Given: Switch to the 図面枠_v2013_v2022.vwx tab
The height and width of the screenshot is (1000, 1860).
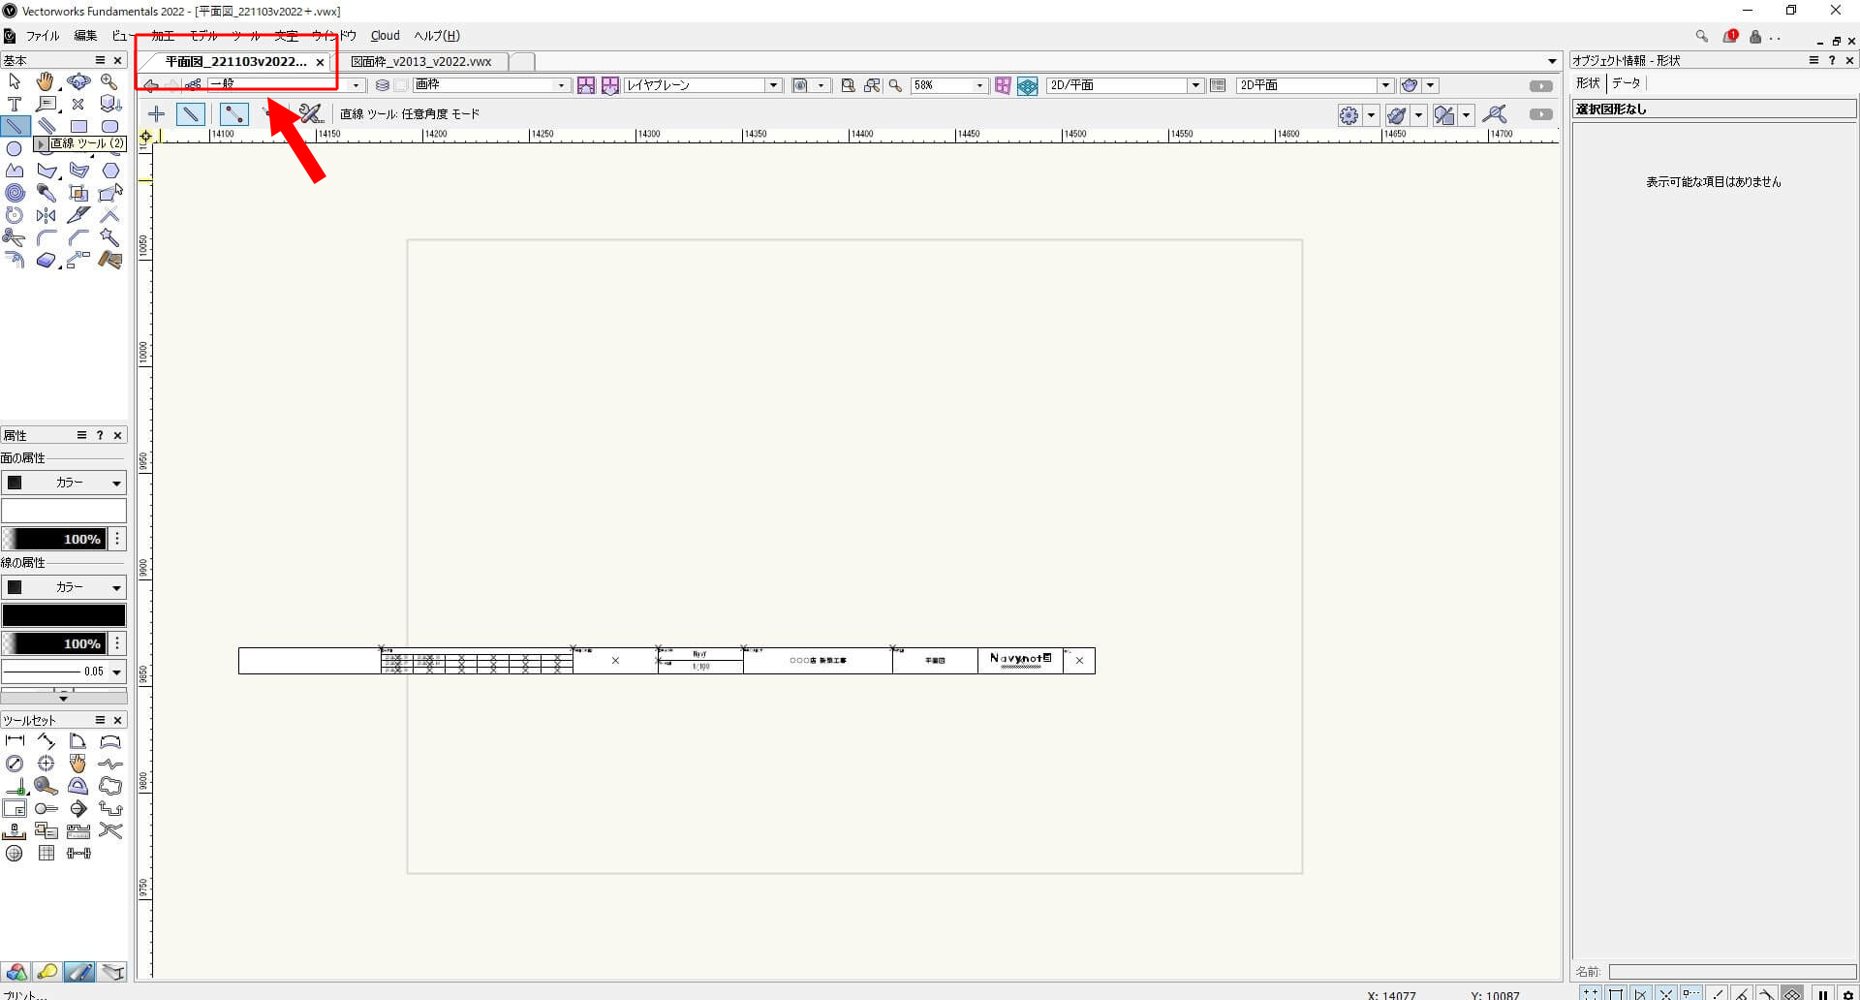Looking at the screenshot, I should click(x=421, y=61).
